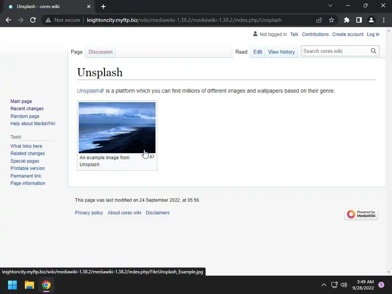Open the Disclaimers link
This screenshot has height=294, width=392.
pyautogui.click(x=157, y=213)
